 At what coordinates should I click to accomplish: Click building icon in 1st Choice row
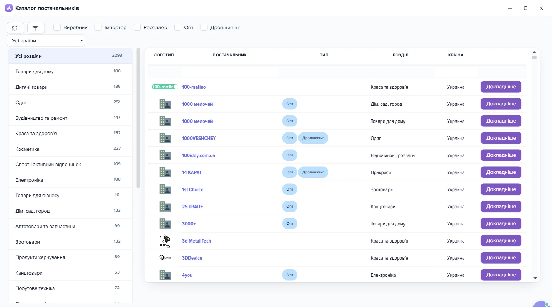coord(165,189)
